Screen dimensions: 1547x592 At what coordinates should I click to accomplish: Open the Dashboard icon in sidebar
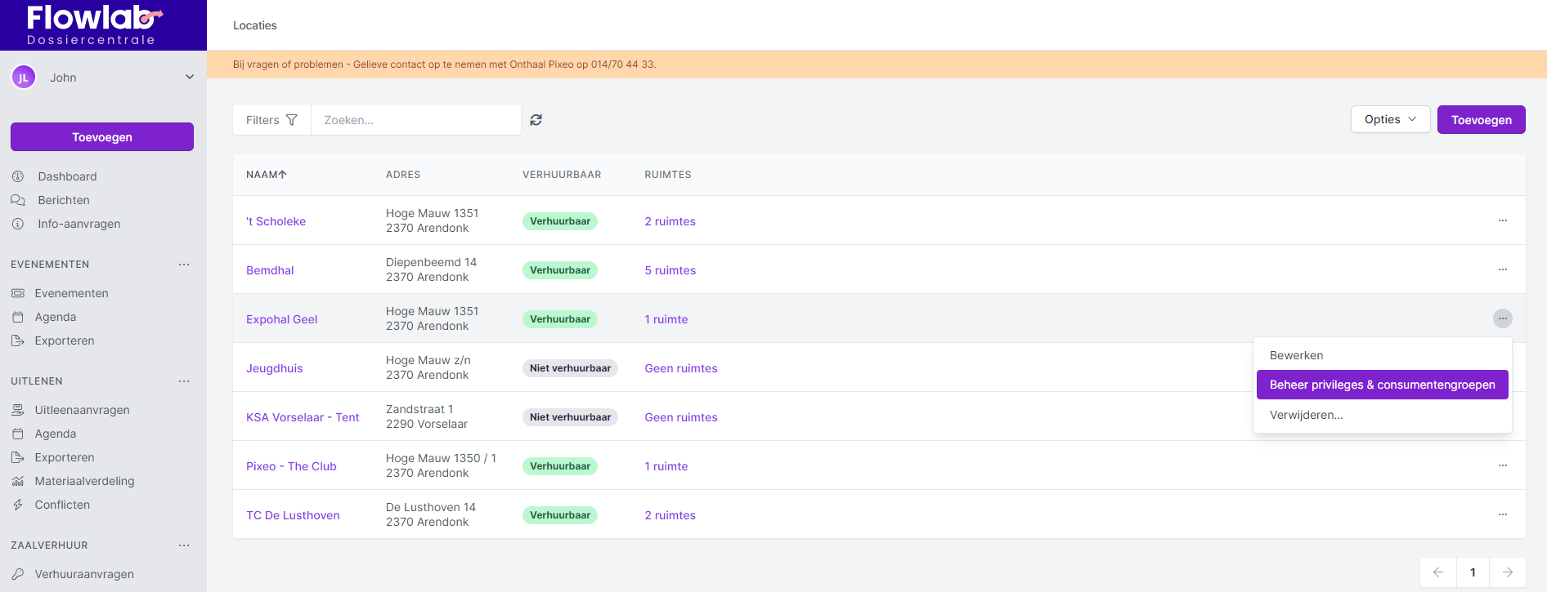pyautogui.click(x=18, y=176)
